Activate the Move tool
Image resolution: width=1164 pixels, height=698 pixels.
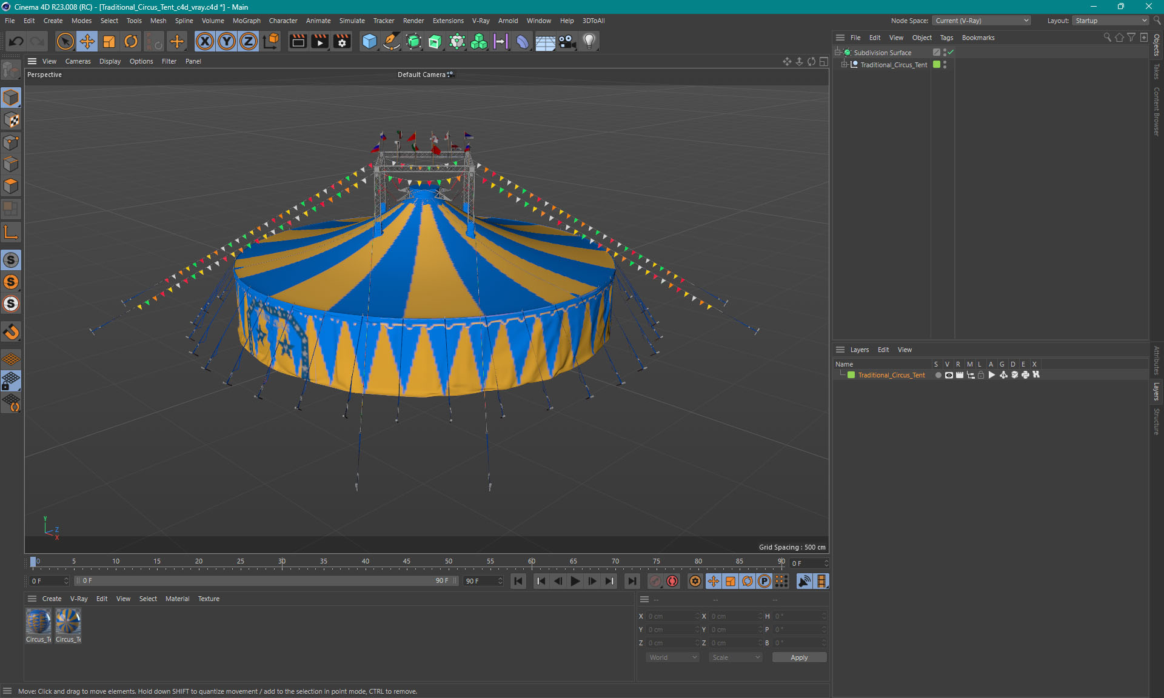click(x=87, y=41)
